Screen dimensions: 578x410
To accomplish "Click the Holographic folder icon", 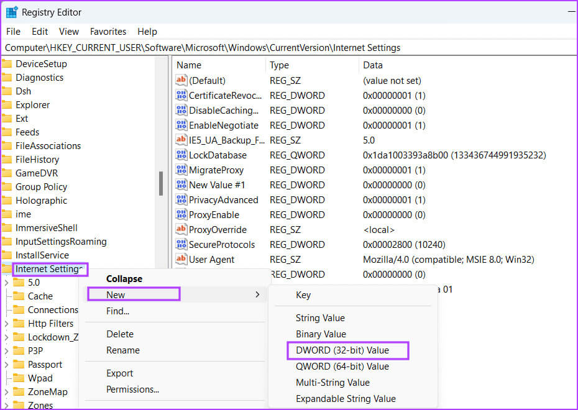I will click(x=7, y=200).
